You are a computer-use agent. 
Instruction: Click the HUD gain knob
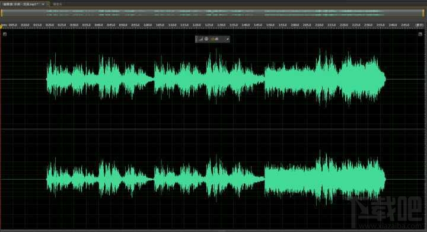[206, 39]
